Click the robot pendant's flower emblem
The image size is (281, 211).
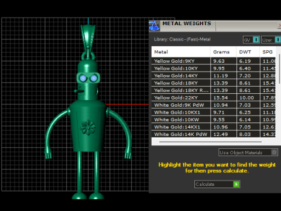(88, 127)
